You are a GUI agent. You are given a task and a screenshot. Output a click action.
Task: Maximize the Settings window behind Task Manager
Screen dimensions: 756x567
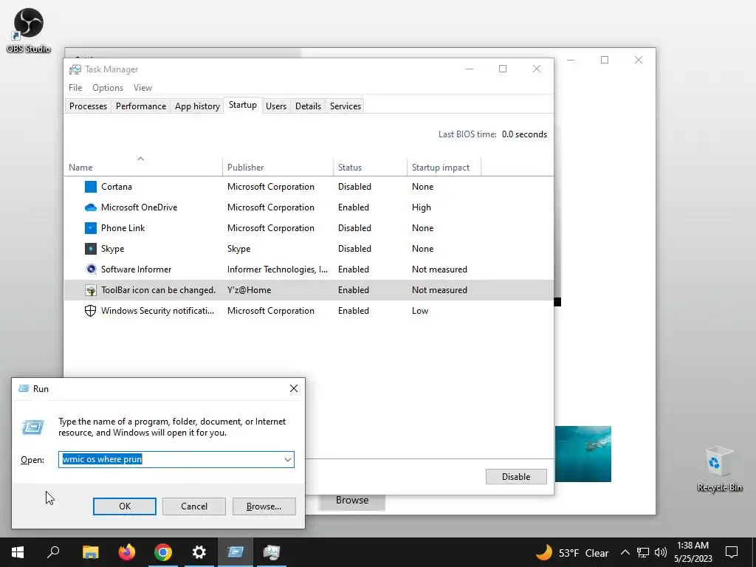point(605,60)
